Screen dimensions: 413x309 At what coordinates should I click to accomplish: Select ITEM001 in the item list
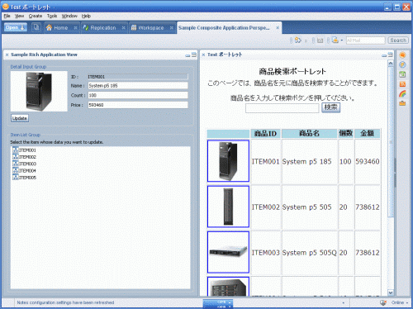pos(25,150)
